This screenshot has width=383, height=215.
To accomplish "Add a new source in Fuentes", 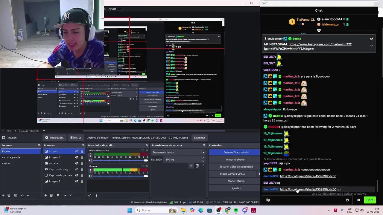I will 45,195.
